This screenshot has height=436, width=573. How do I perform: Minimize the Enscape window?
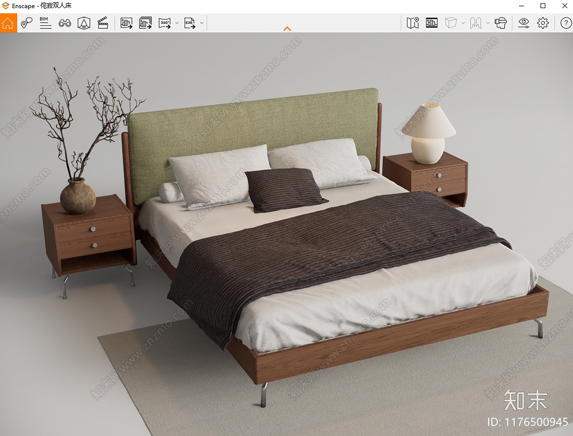pyautogui.click(x=521, y=6)
